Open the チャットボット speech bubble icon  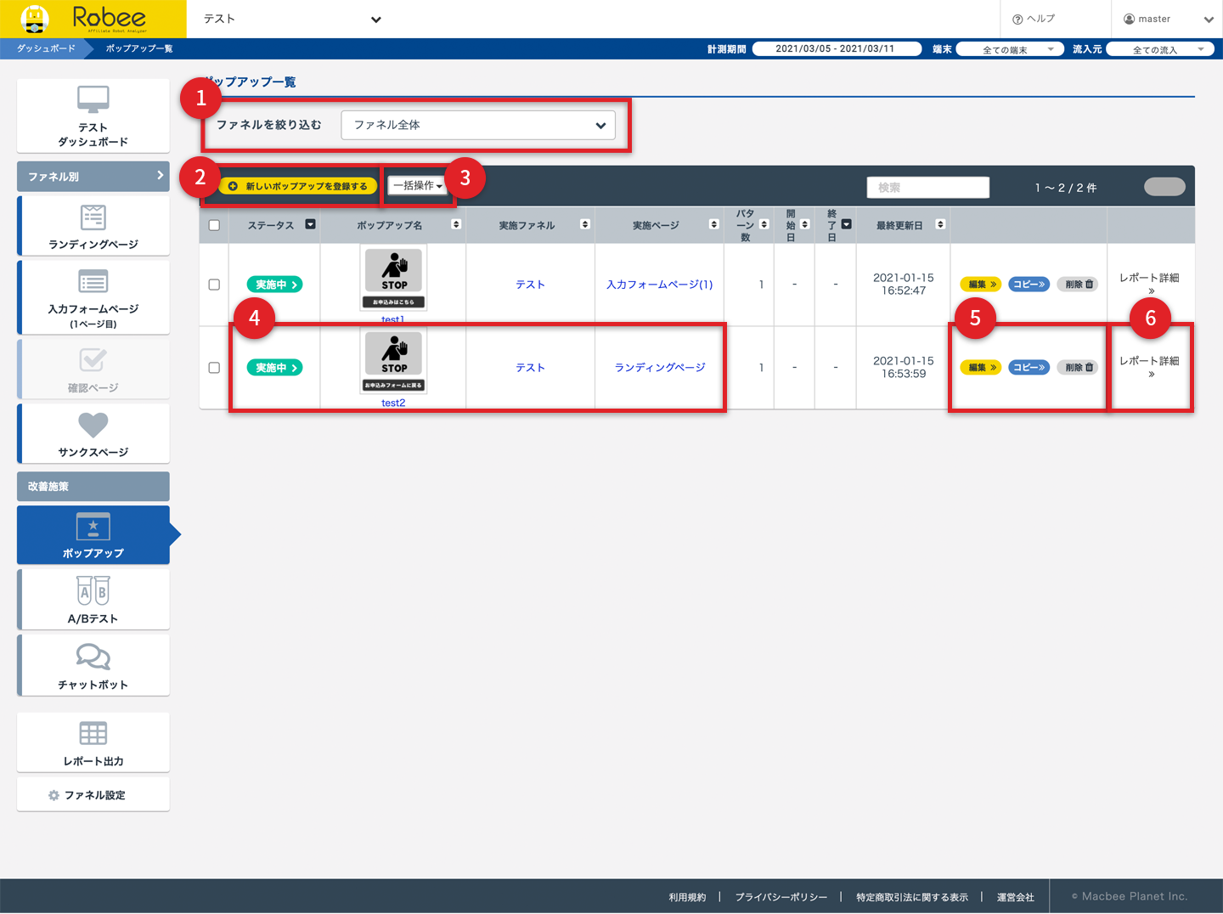click(x=93, y=657)
